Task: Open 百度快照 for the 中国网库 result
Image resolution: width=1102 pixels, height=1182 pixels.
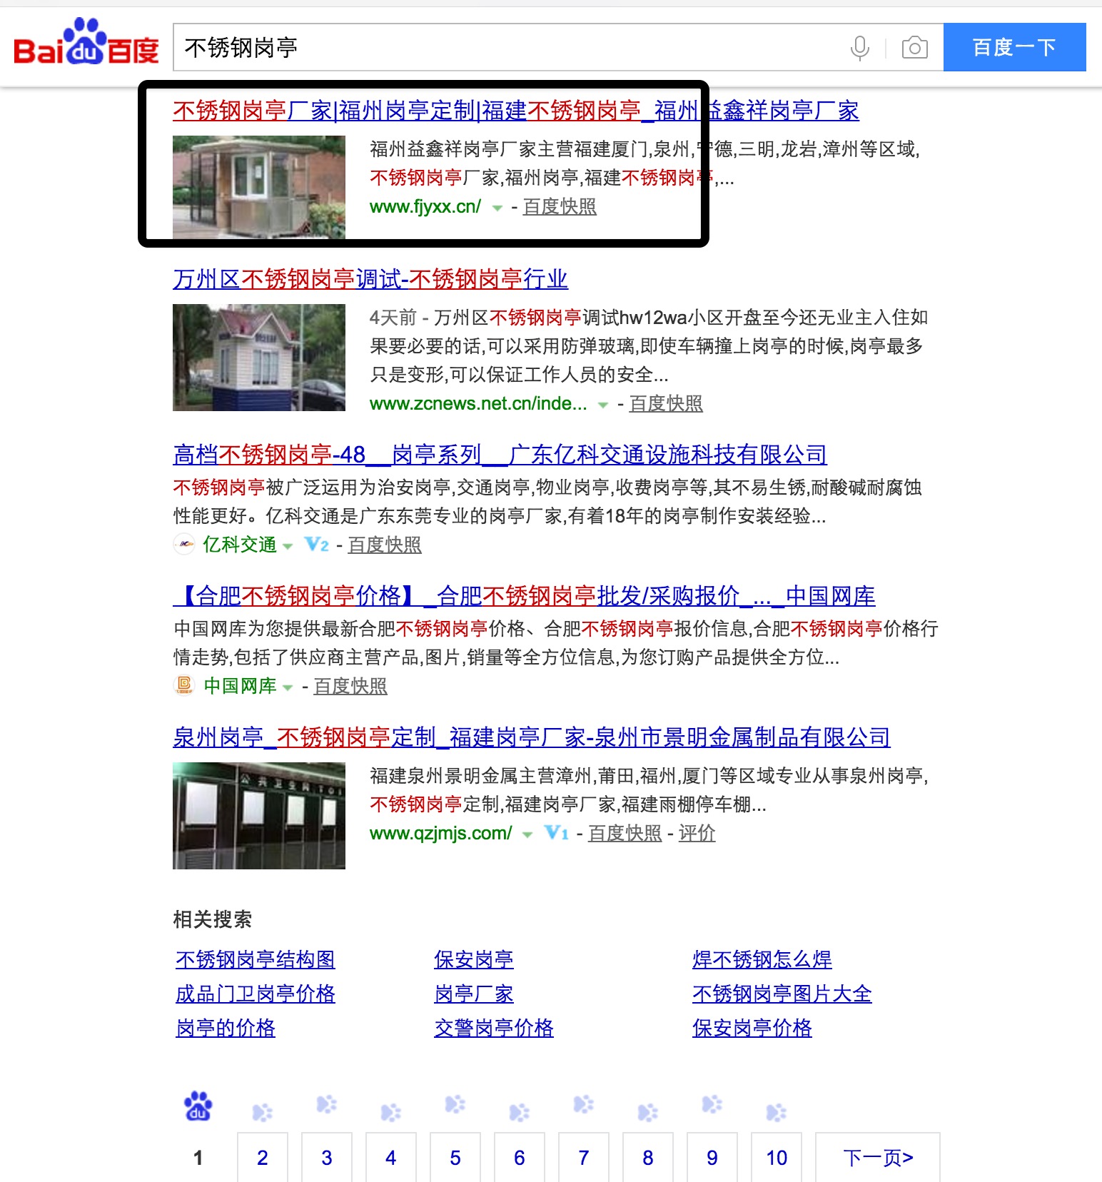Action: click(x=350, y=687)
